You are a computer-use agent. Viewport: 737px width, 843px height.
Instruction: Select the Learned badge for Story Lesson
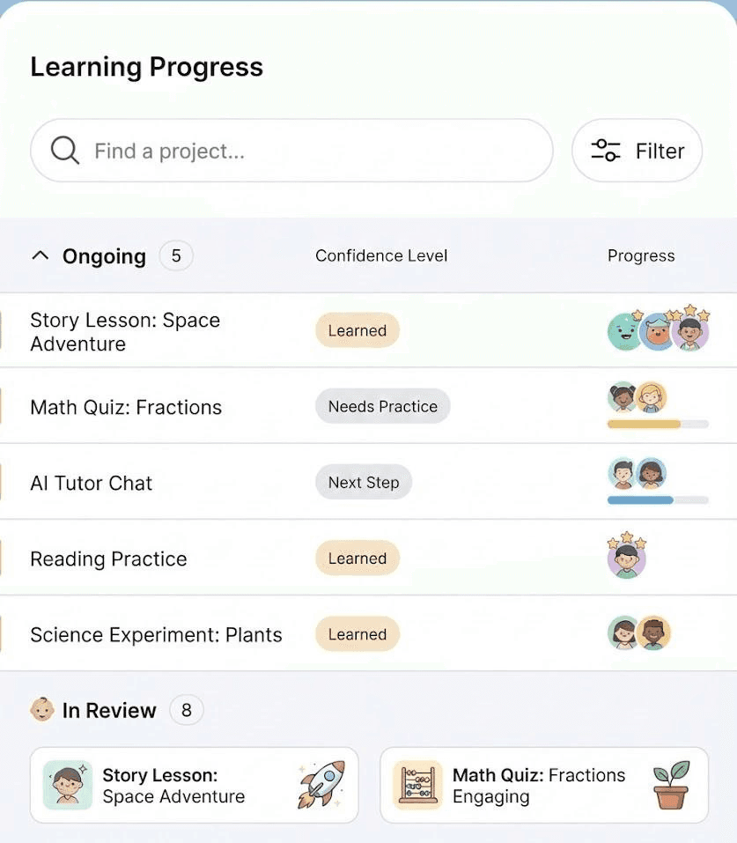pyautogui.click(x=357, y=330)
